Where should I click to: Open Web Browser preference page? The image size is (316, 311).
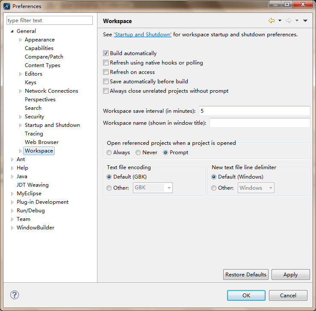click(x=42, y=142)
